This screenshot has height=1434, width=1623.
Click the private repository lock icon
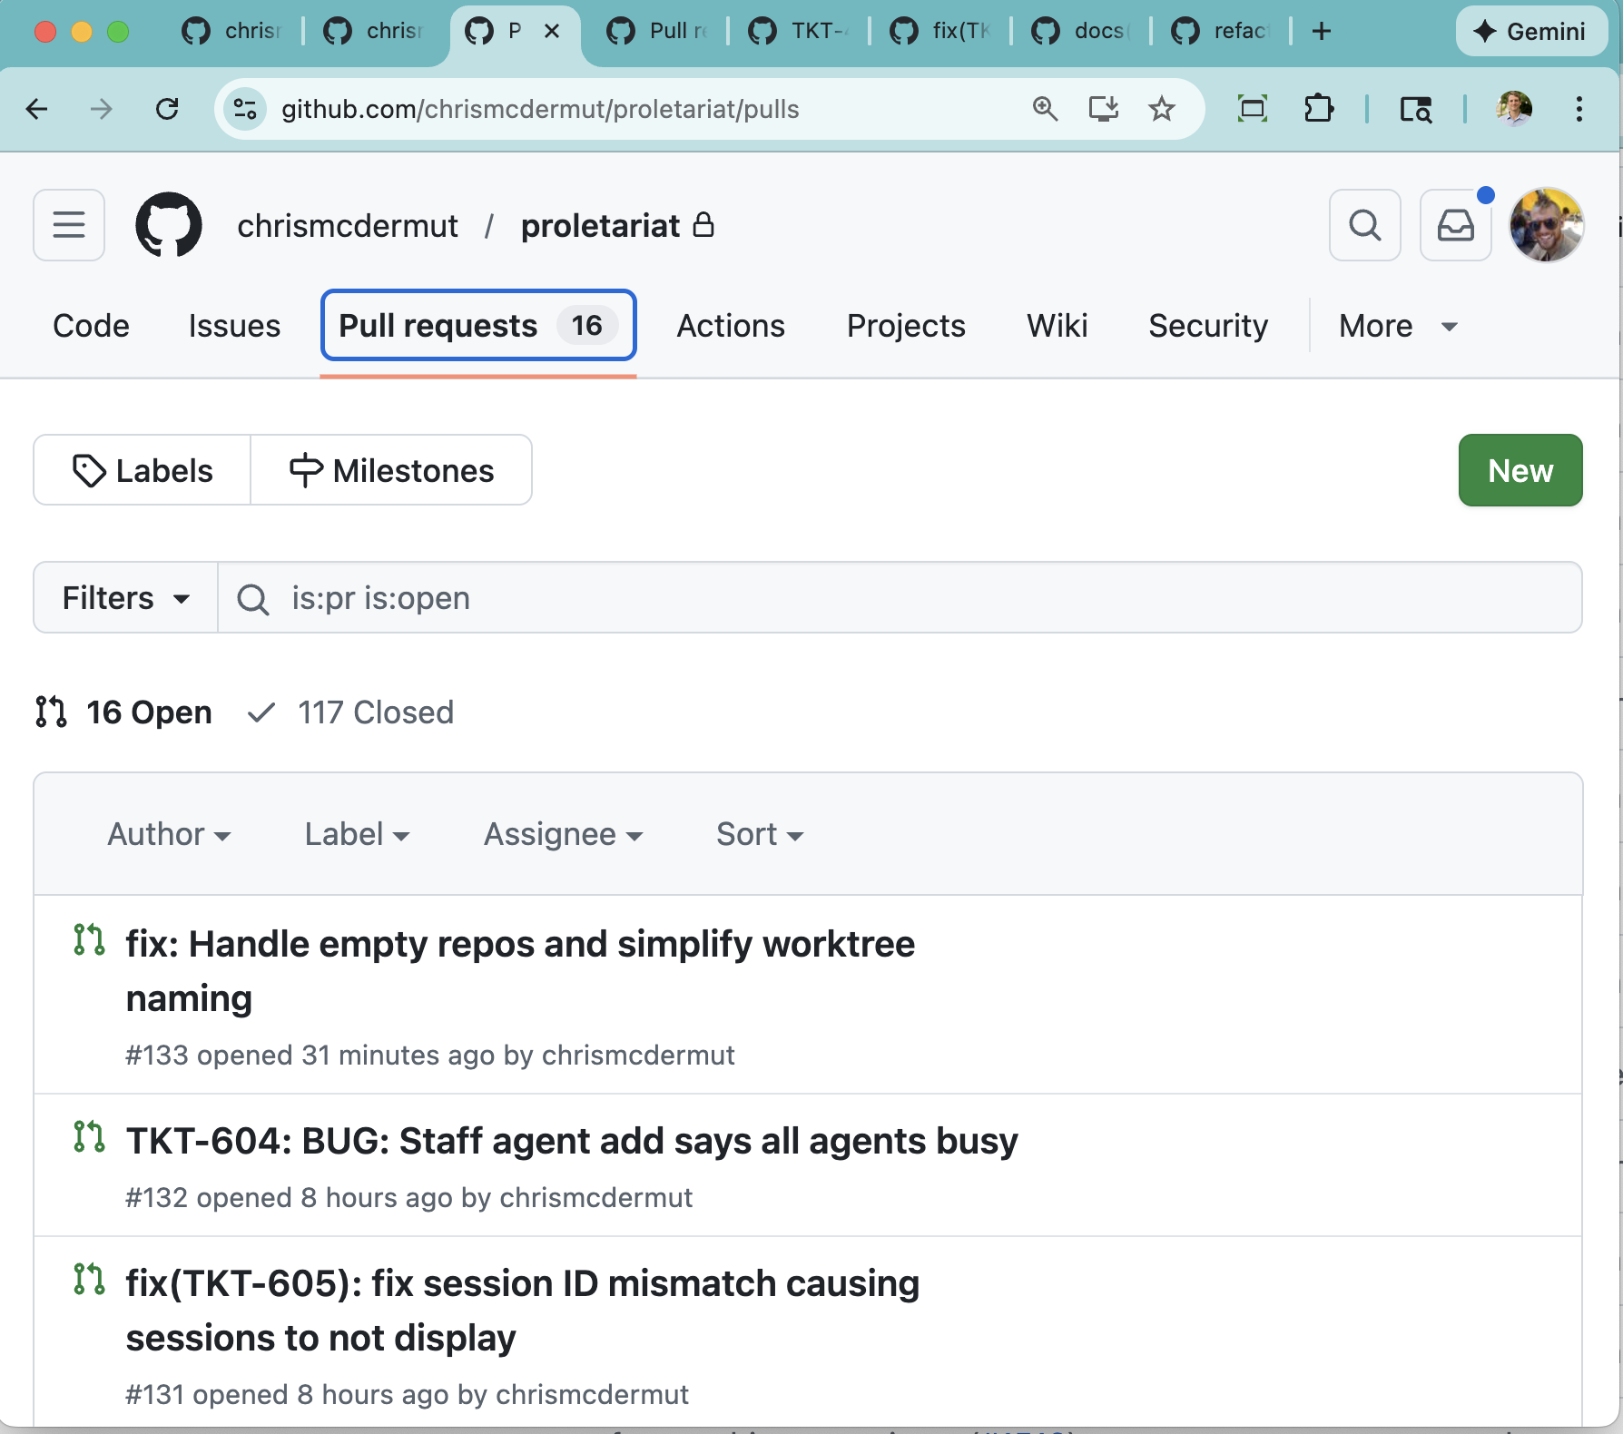704,225
